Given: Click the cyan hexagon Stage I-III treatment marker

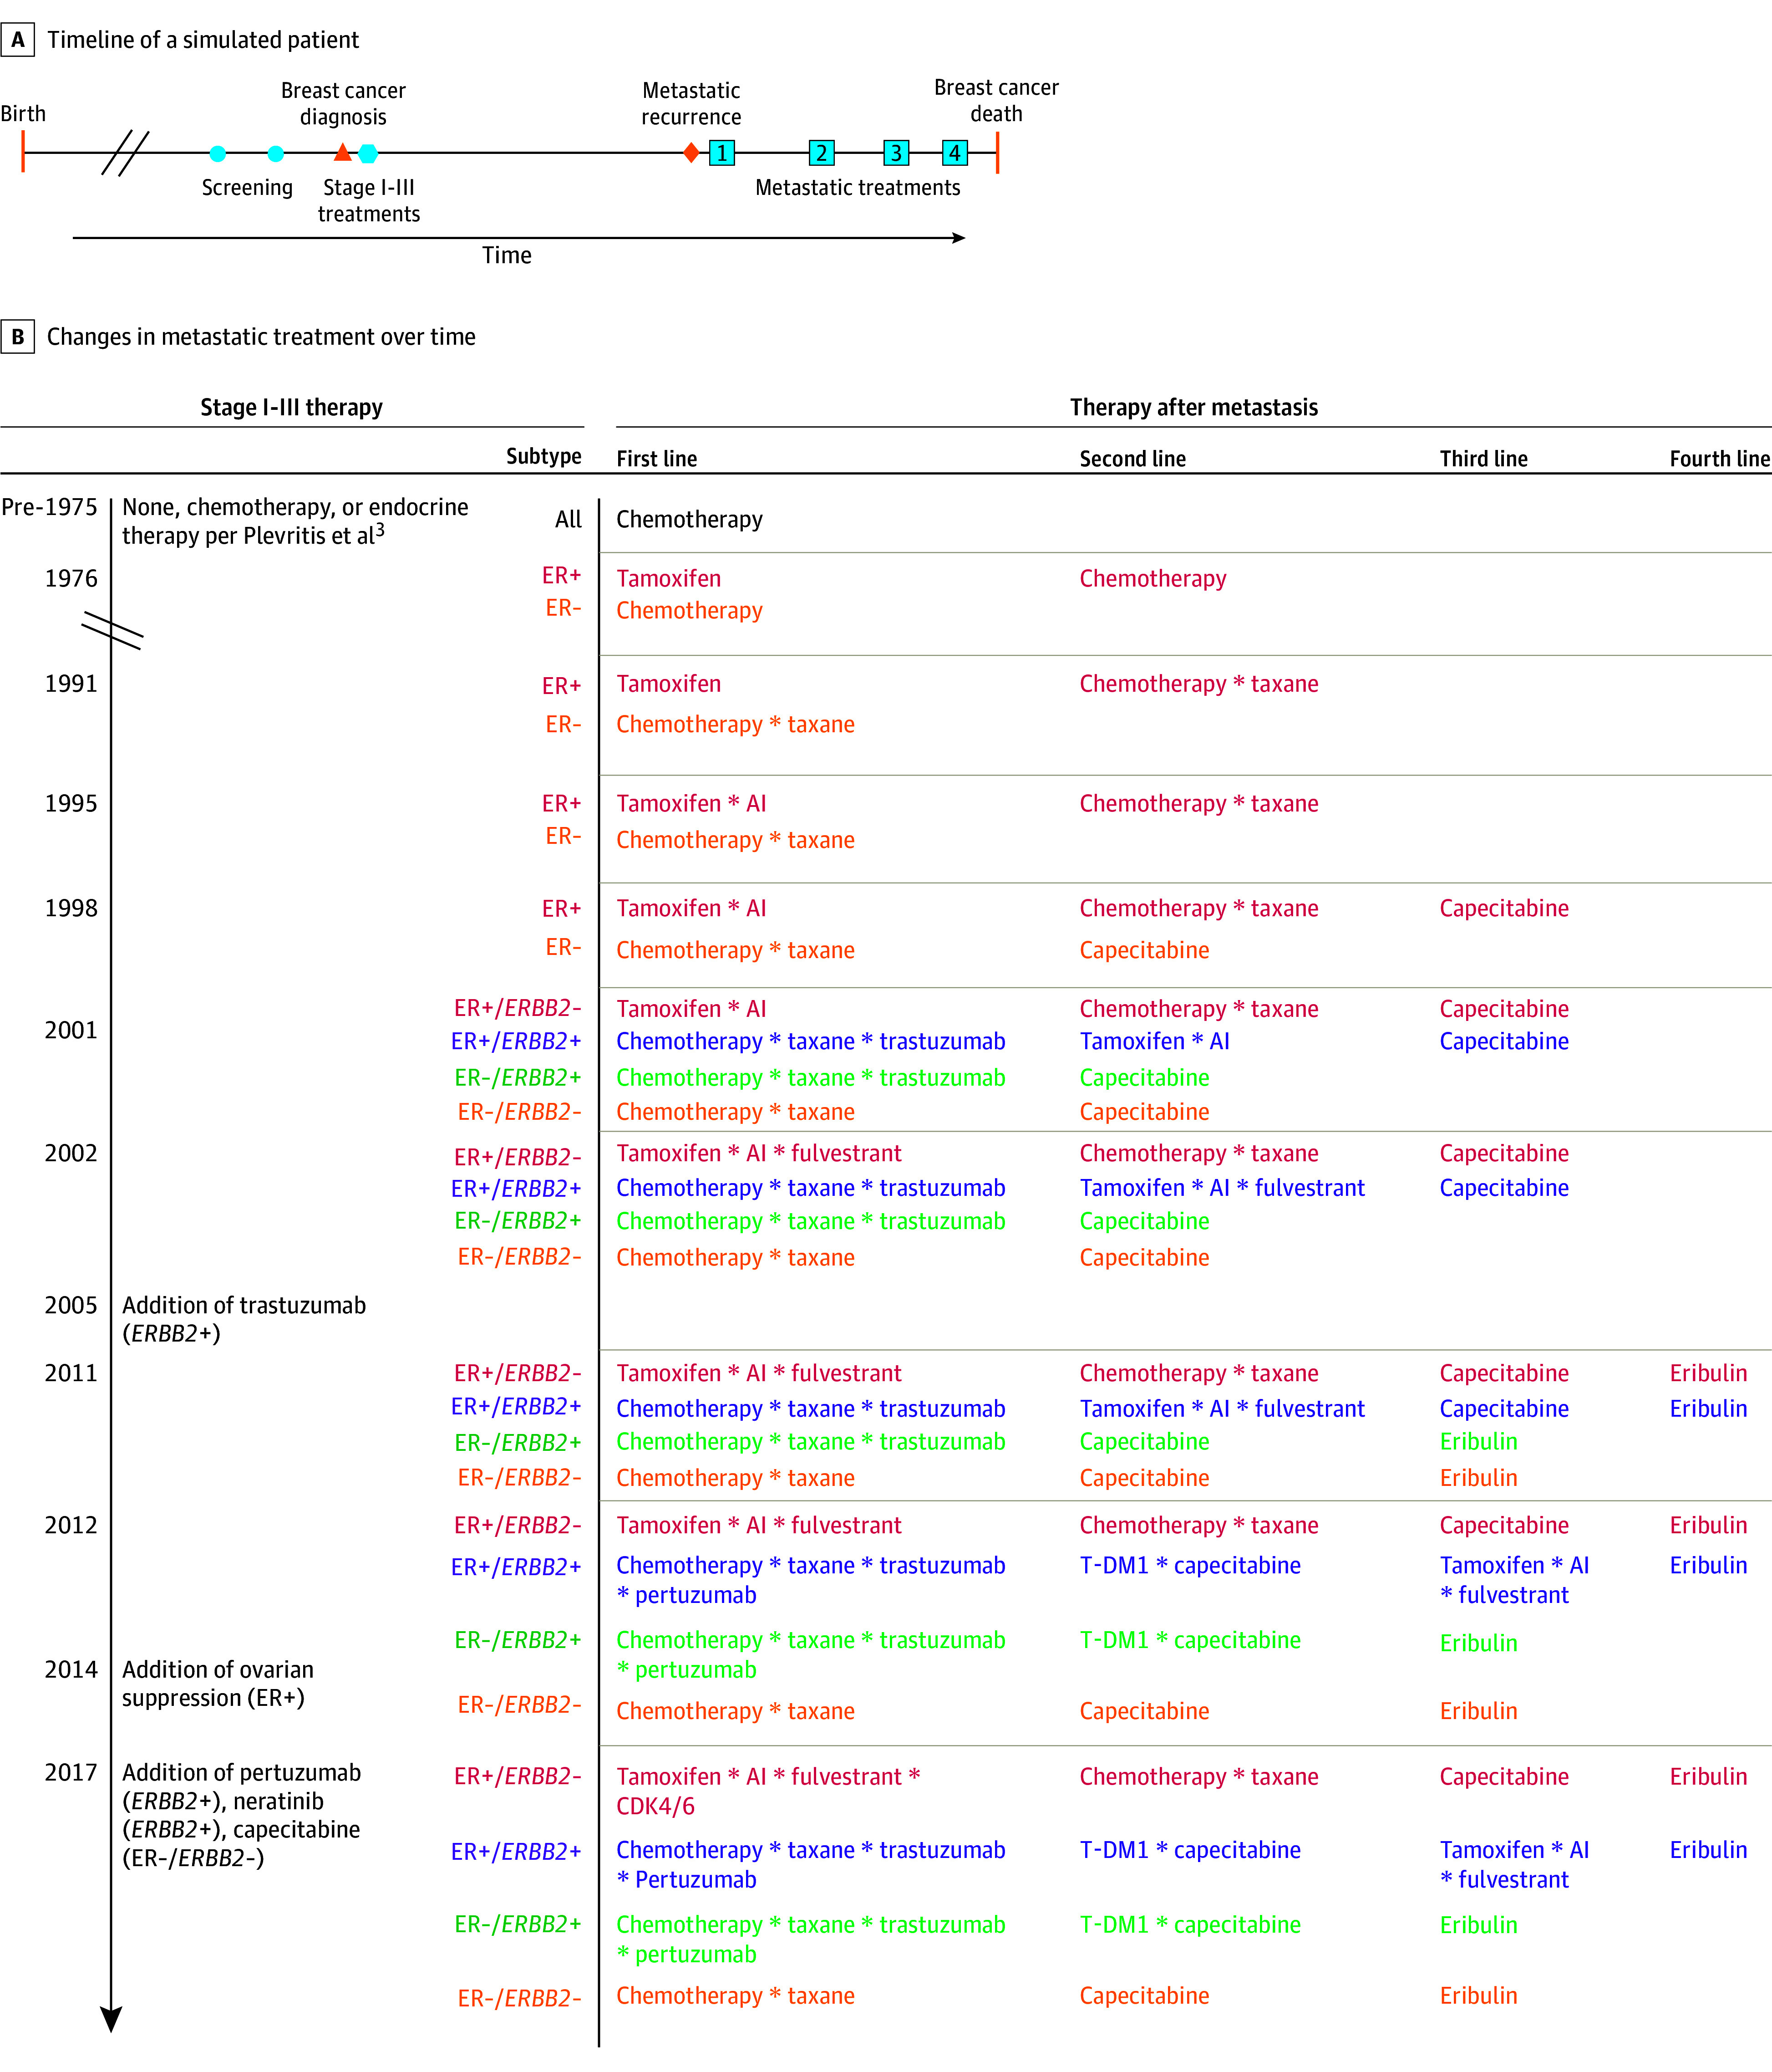Looking at the screenshot, I should click(368, 153).
